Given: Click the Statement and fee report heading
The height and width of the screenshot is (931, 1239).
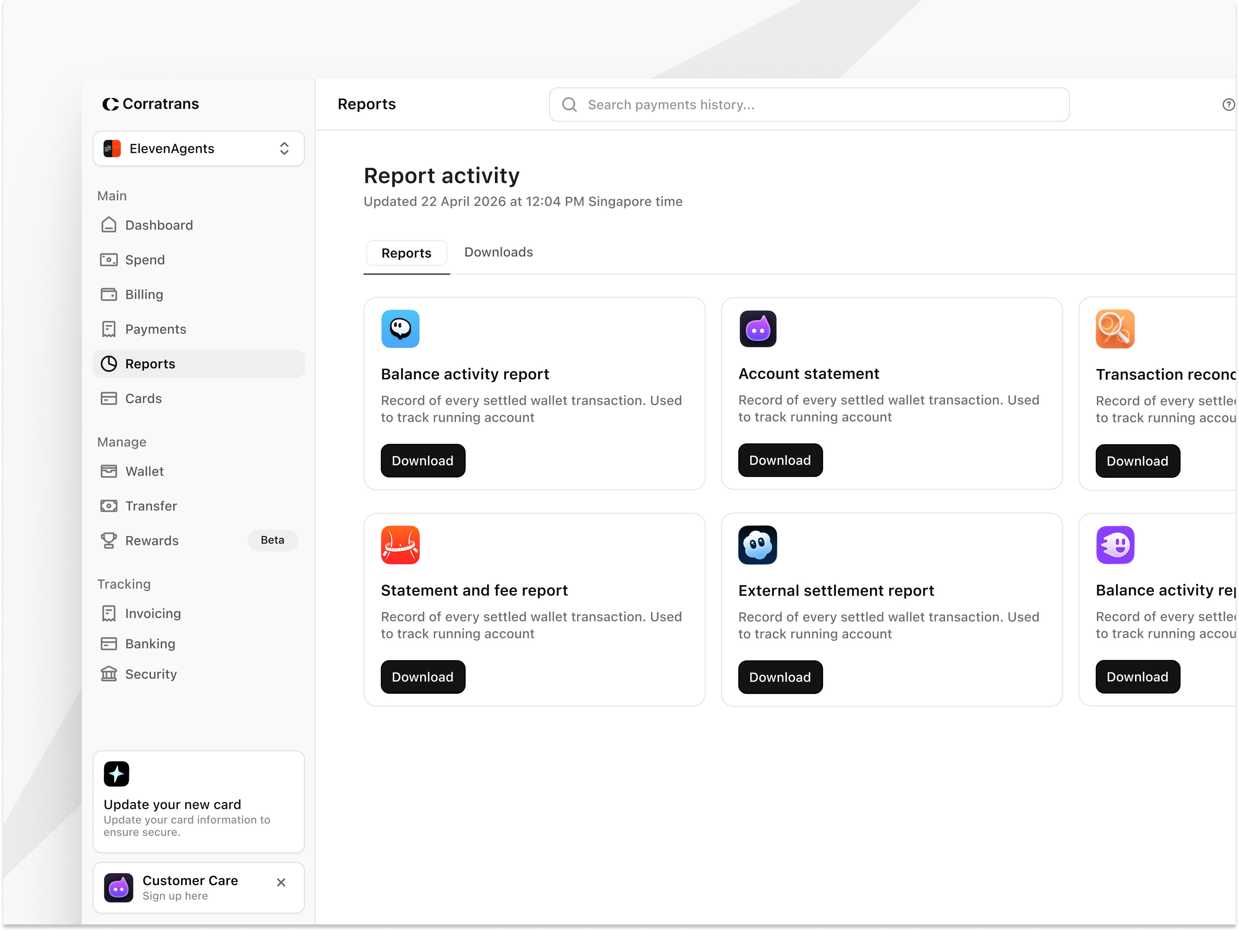Looking at the screenshot, I should pyautogui.click(x=474, y=590).
